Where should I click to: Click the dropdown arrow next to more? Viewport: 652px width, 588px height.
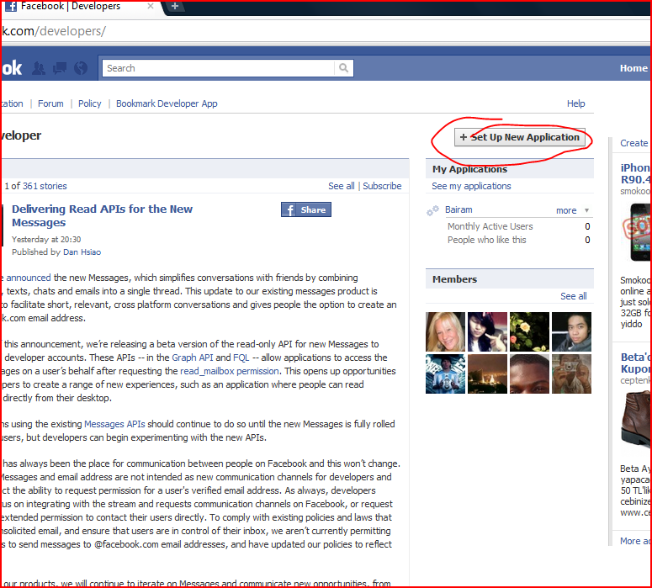586,210
